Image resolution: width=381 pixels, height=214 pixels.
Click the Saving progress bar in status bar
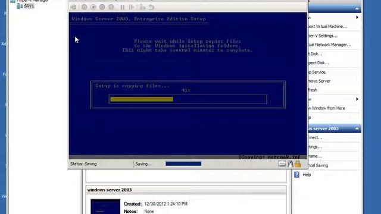click(x=183, y=164)
